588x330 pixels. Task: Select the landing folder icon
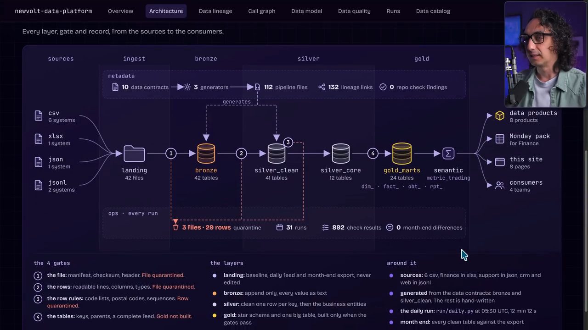pos(134,154)
